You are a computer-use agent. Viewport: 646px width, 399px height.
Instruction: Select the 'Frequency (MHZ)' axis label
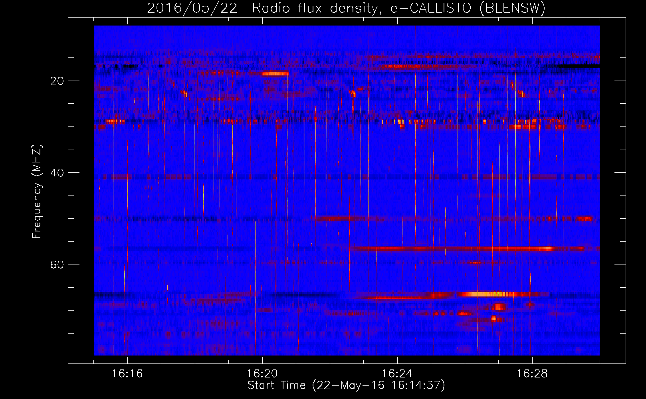tap(37, 192)
